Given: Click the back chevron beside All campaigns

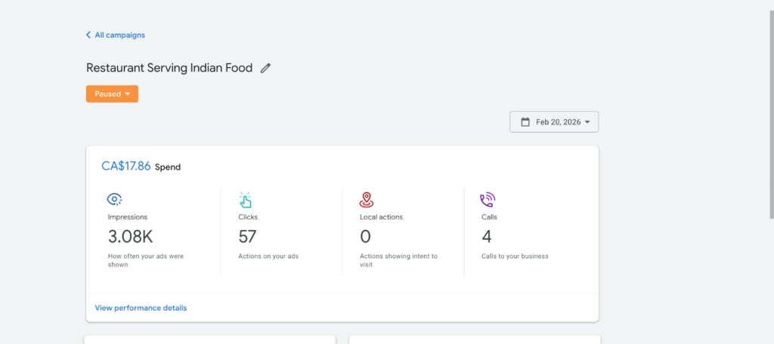Looking at the screenshot, I should click(88, 35).
